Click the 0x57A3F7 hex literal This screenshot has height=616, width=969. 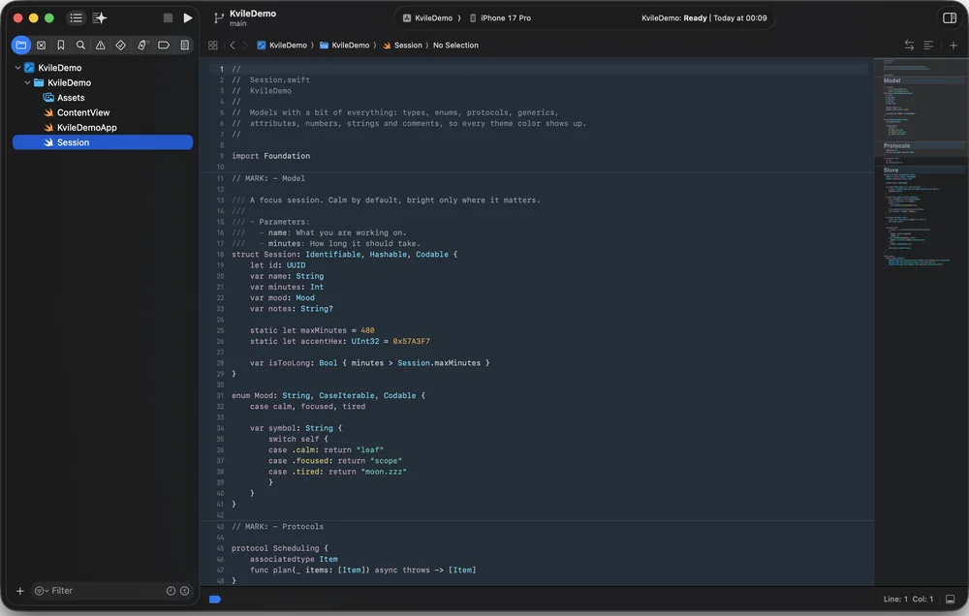[x=411, y=342]
